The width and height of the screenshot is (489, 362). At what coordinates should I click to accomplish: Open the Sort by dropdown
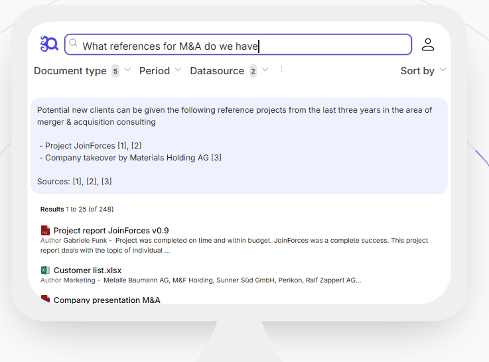423,71
